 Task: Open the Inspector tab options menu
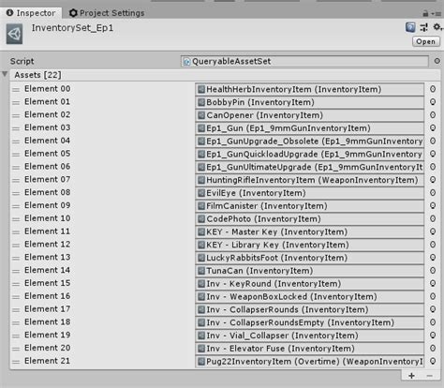(x=437, y=13)
